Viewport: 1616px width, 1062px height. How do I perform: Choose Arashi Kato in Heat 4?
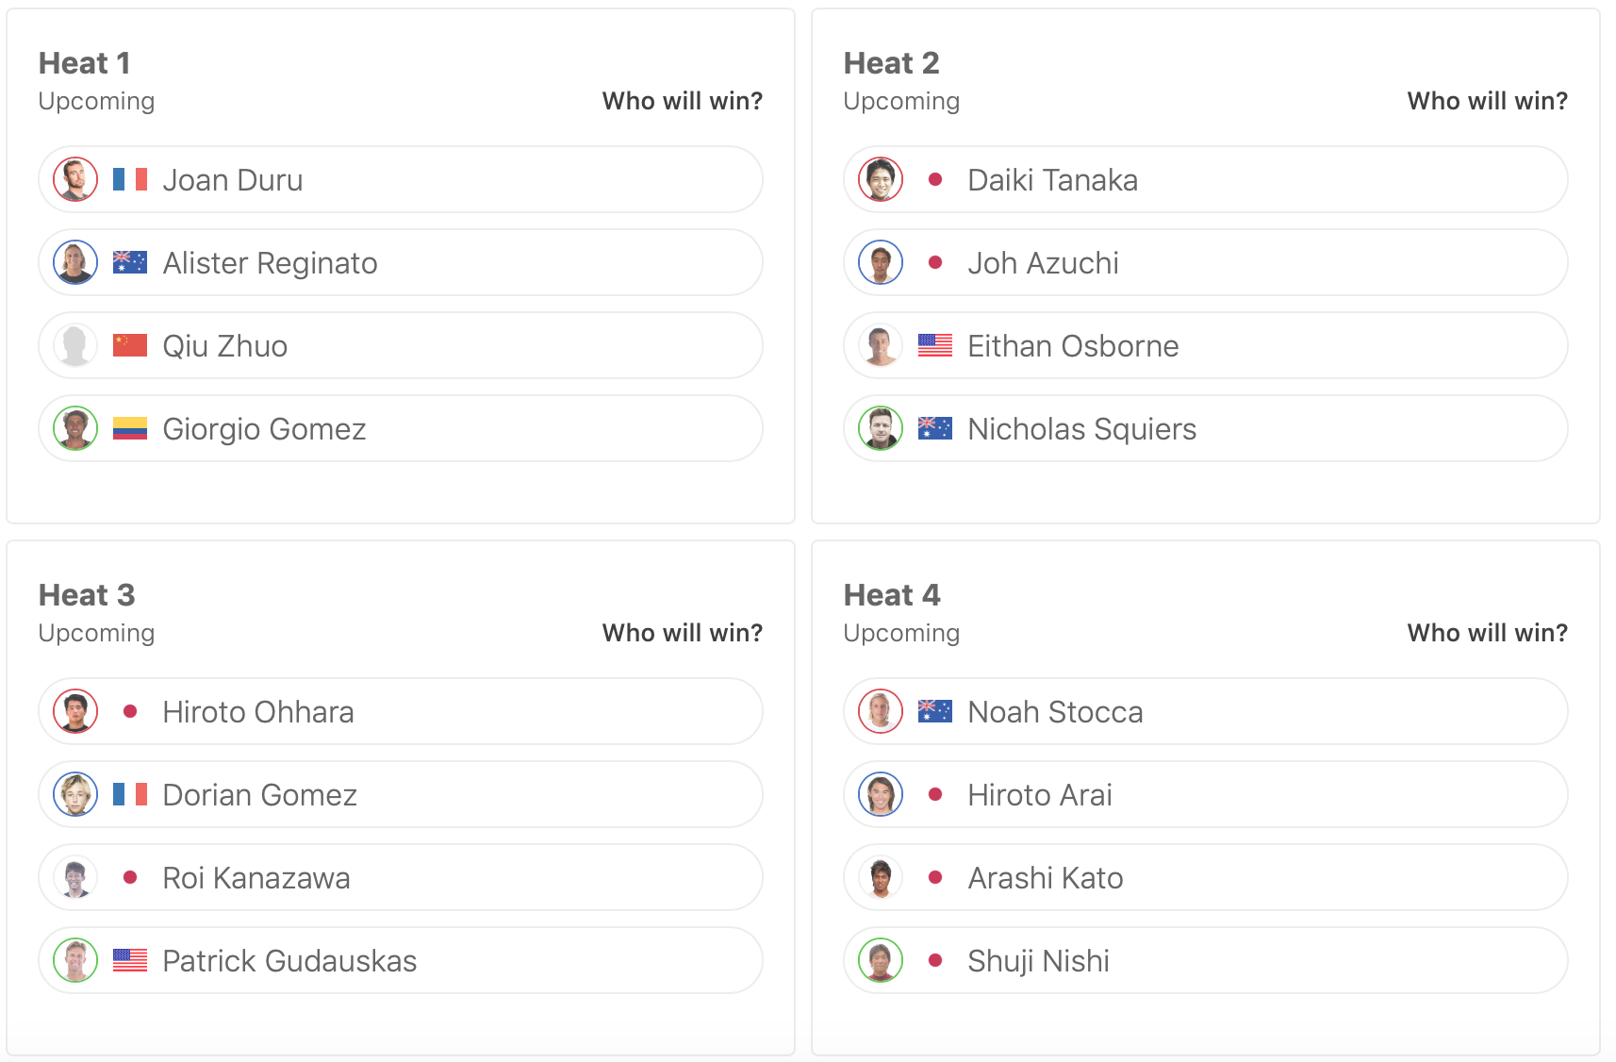click(x=1205, y=877)
